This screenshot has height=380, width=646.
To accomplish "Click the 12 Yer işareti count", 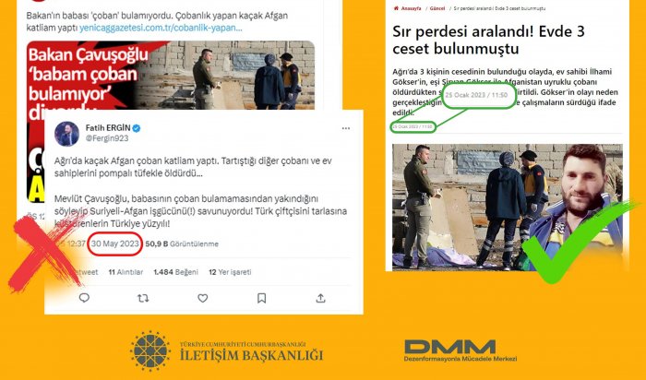I will click(x=230, y=272).
